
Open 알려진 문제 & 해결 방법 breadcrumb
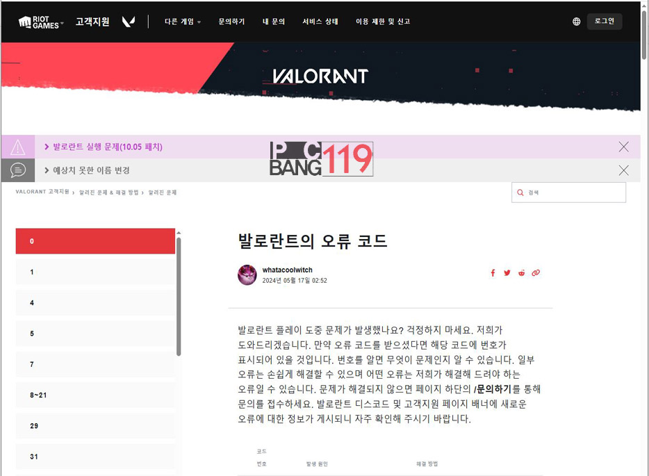tap(109, 192)
